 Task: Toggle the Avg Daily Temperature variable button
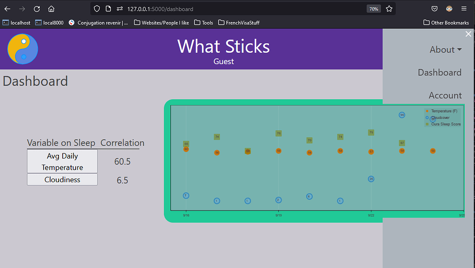coord(62,161)
